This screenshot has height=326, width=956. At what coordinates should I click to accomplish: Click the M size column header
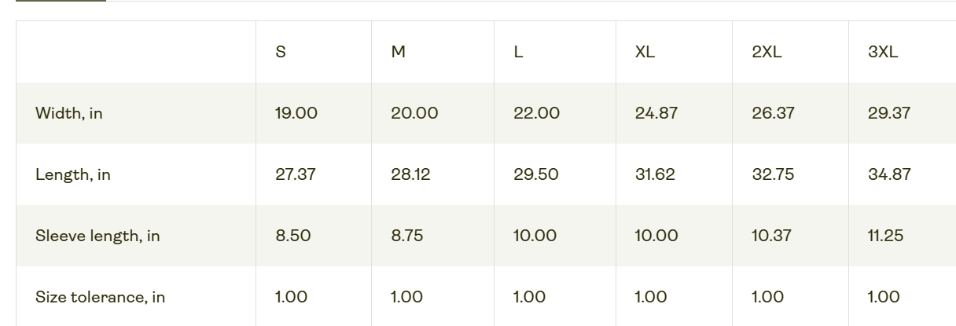(399, 52)
